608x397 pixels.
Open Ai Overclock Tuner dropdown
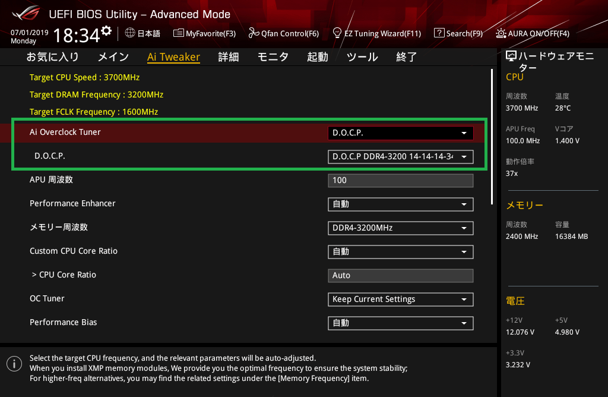401,133
